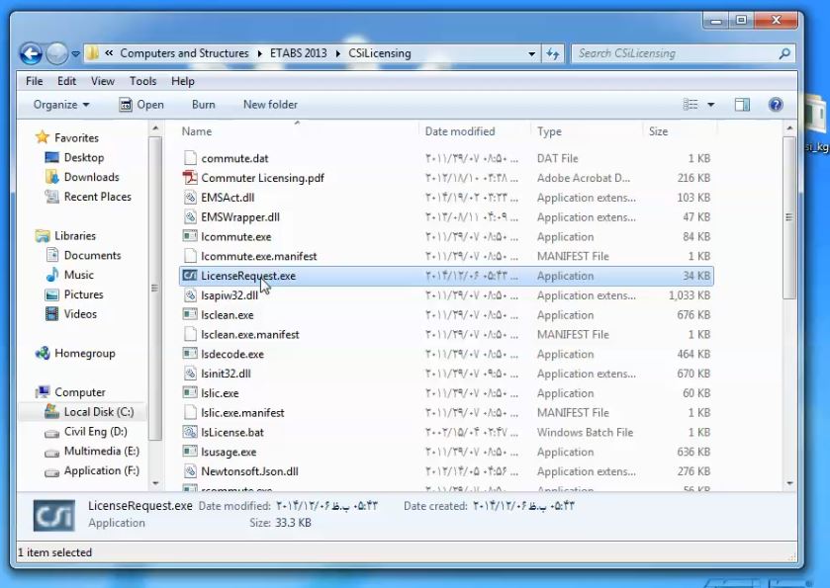
Task: Open Civil Eng (D:) drive
Action: point(95,432)
